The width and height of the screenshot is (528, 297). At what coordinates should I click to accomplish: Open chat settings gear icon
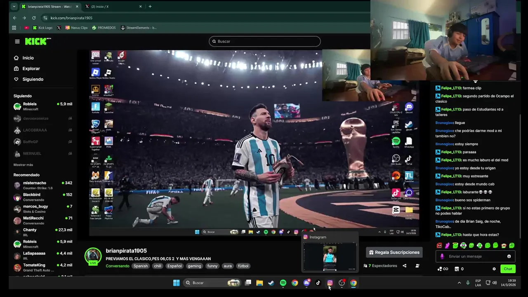[x=494, y=269]
